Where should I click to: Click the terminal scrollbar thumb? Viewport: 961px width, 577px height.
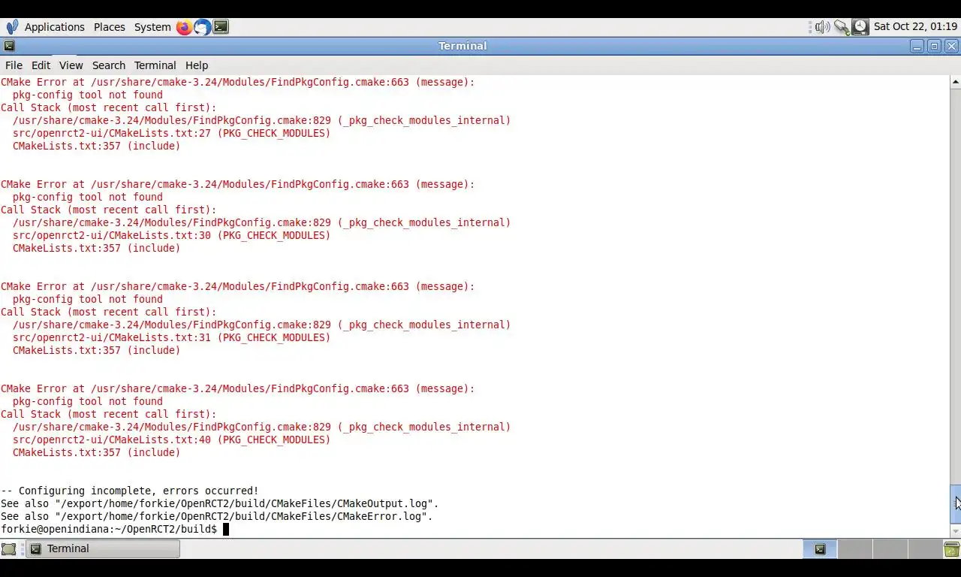[x=956, y=504]
